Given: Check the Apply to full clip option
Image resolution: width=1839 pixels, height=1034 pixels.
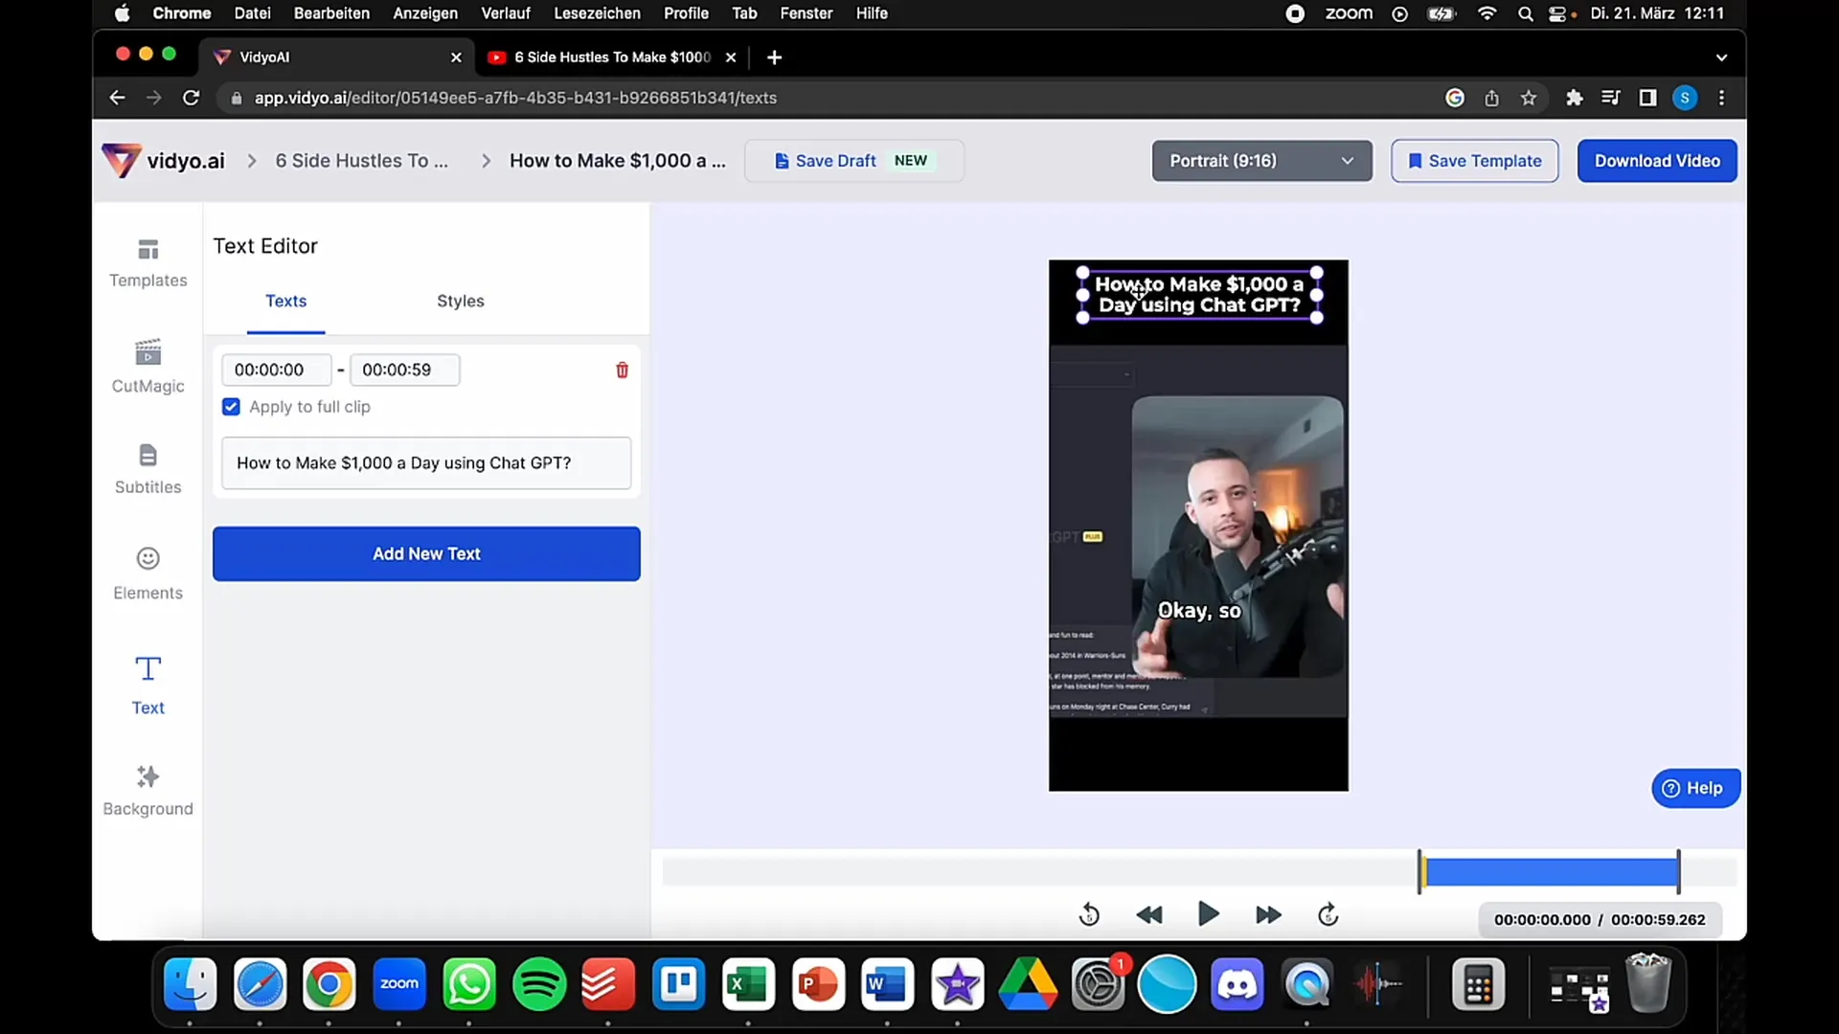Looking at the screenshot, I should (x=231, y=407).
